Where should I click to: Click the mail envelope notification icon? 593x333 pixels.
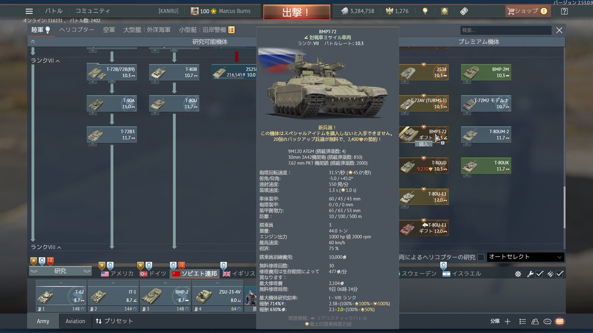click(559, 321)
